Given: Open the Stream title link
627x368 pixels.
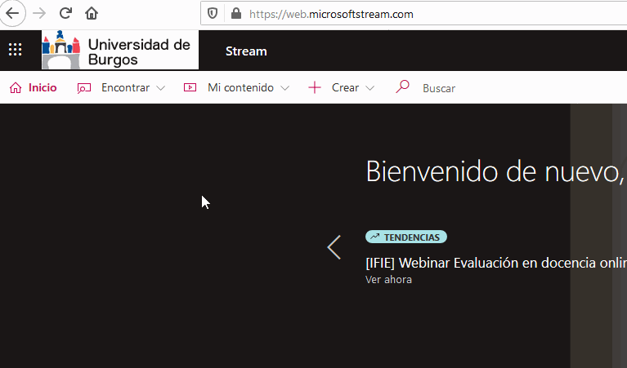Looking at the screenshot, I should (246, 51).
